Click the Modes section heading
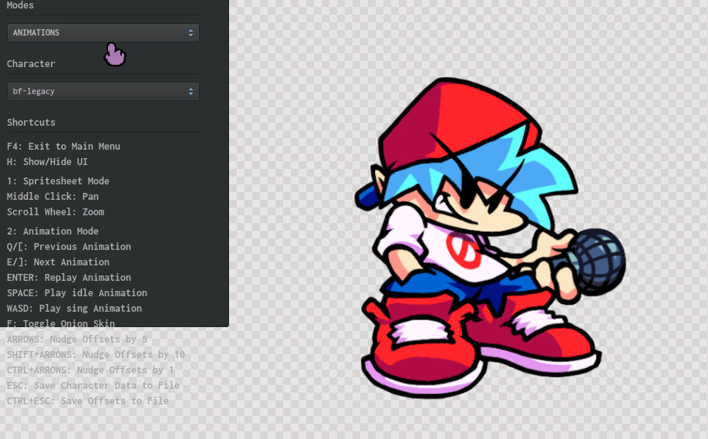The height and width of the screenshot is (439, 708). [20, 5]
